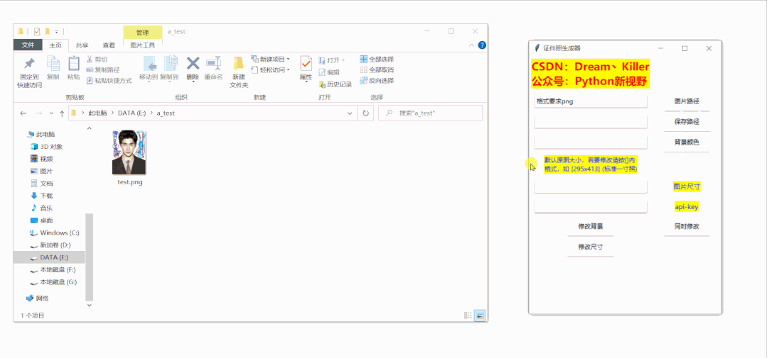Go up one folder level arrow
The image size is (767, 358).
click(62, 113)
